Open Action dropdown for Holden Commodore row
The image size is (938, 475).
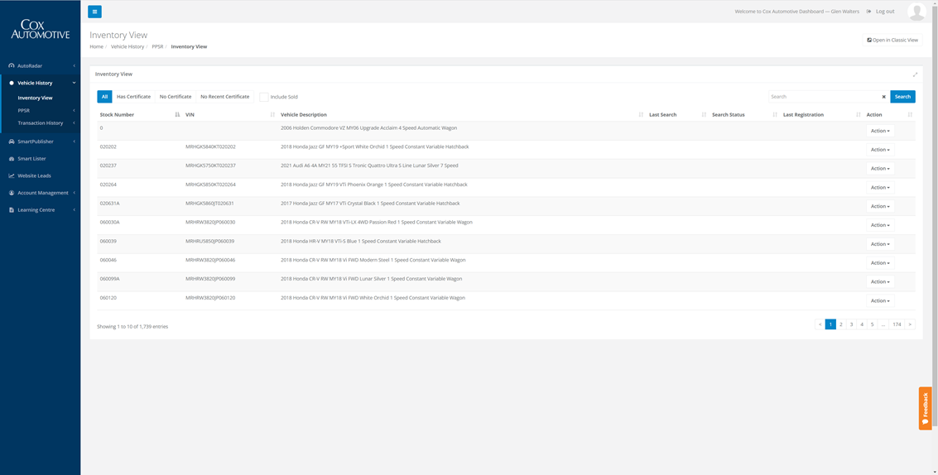[880, 131]
